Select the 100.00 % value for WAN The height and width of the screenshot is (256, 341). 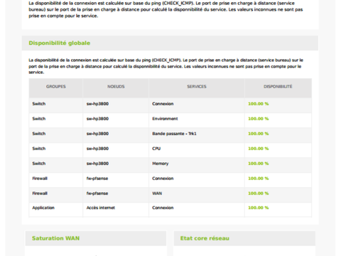pos(259,193)
